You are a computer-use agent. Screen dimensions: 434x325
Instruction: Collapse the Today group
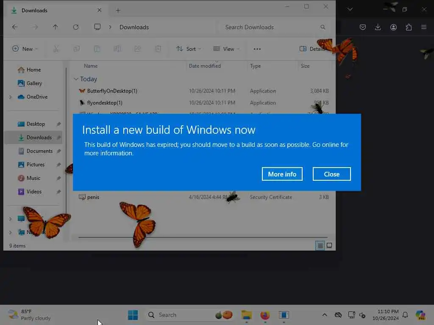click(x=76, y=79)
